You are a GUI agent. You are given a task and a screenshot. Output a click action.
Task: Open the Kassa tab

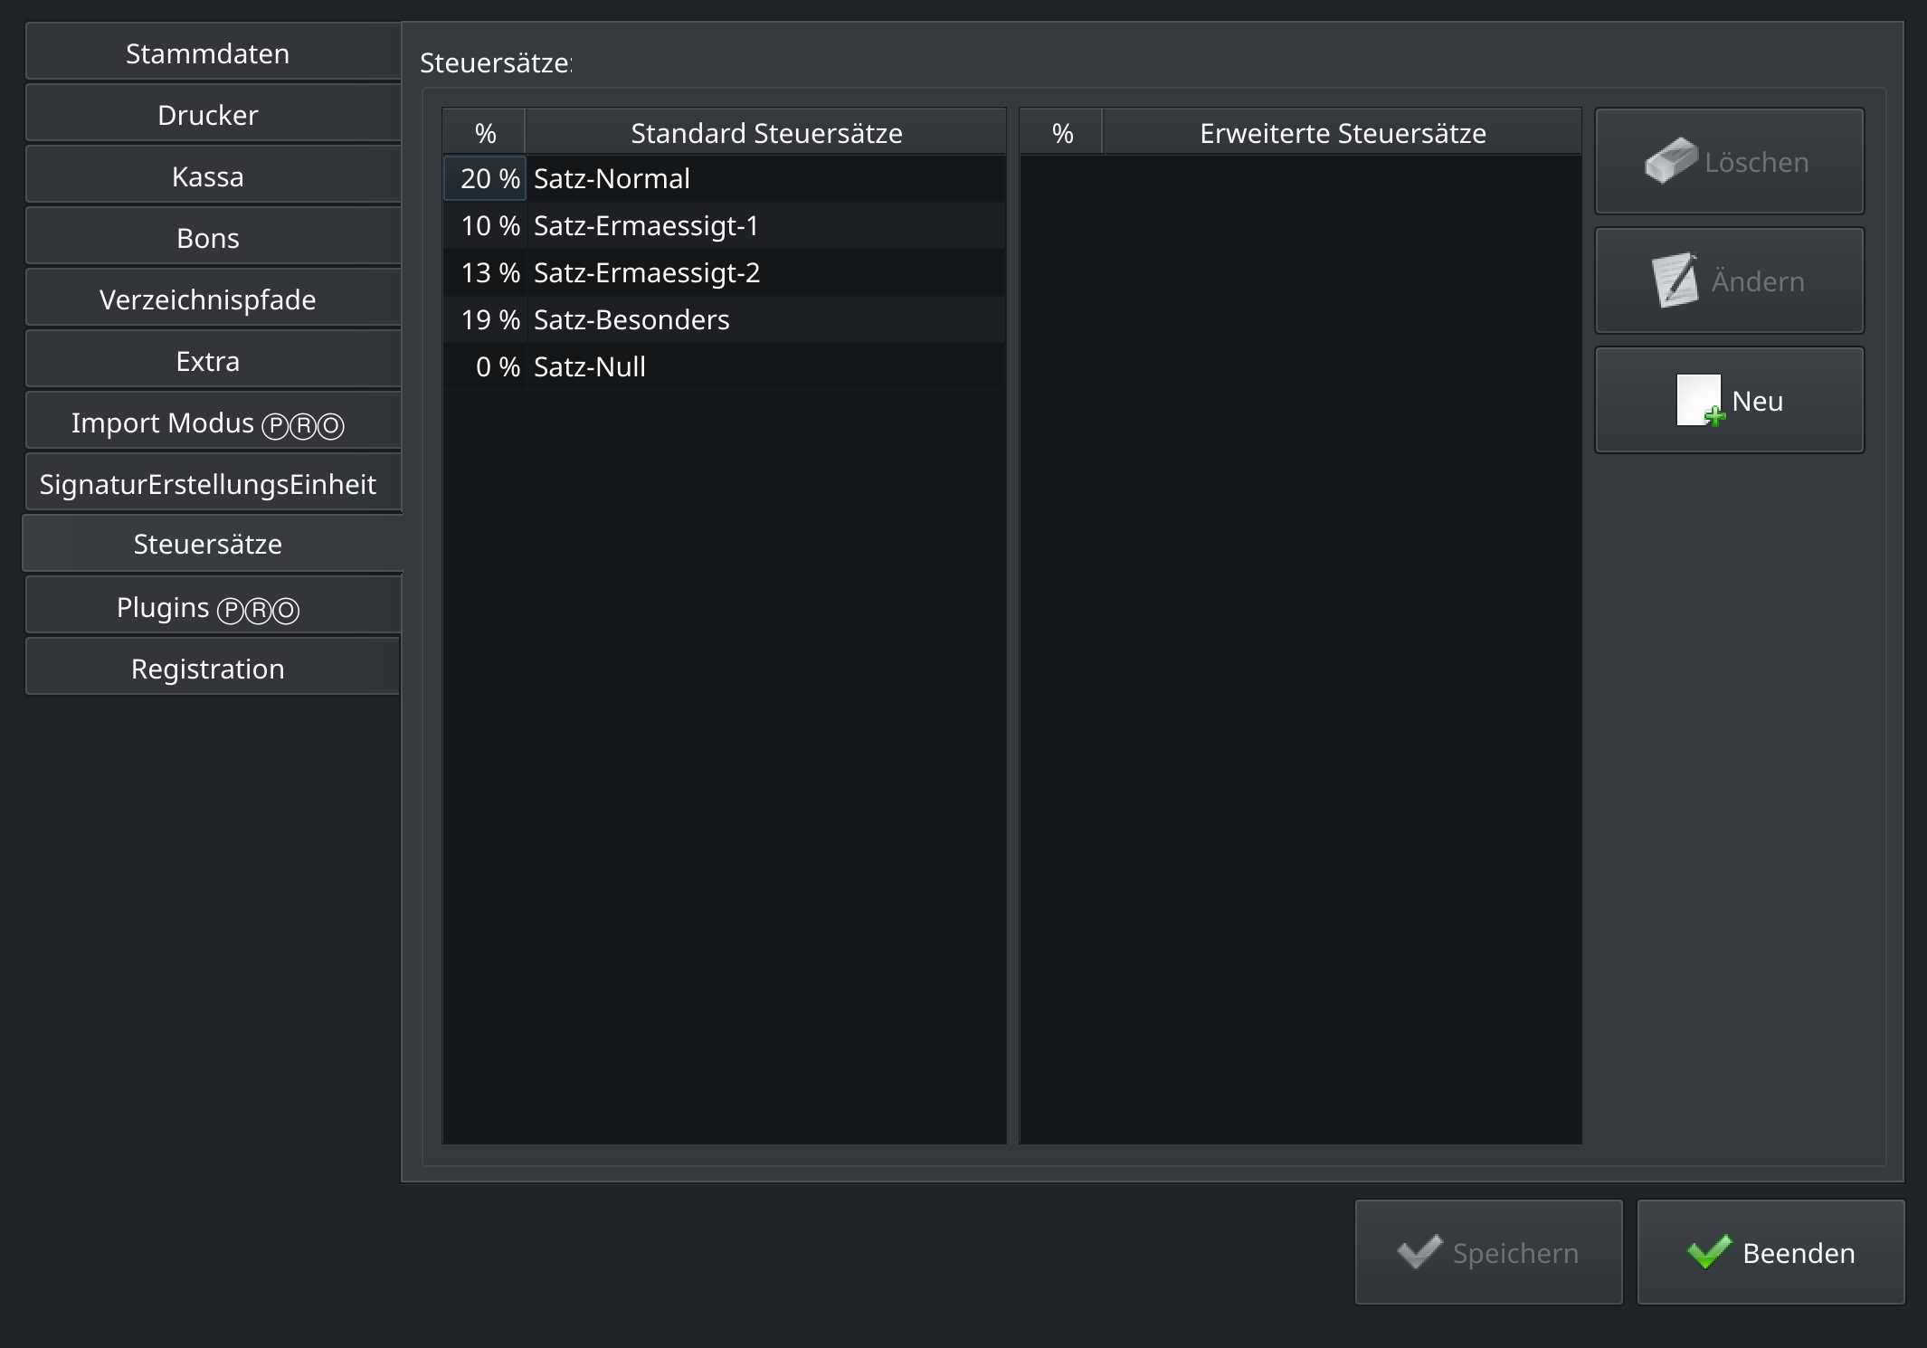(213, 176)
